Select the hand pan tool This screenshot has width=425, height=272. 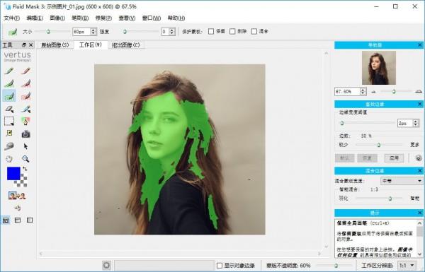coord(9,159)
